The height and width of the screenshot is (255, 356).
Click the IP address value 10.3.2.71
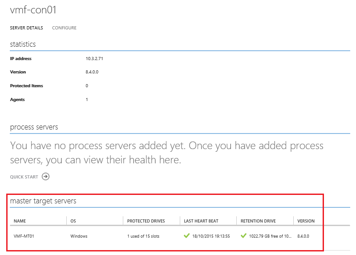[x=94, y=58]
